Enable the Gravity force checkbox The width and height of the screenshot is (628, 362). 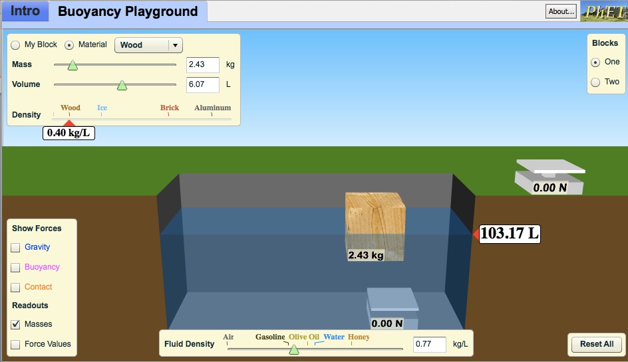15,248
